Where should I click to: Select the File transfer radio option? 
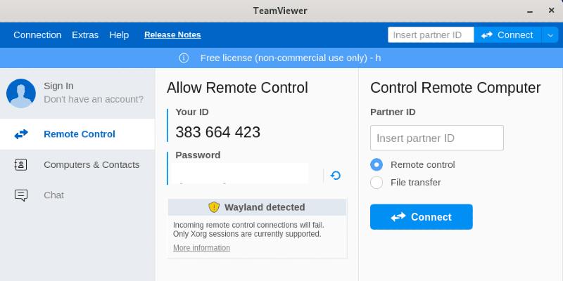click(x=377, y=183)
